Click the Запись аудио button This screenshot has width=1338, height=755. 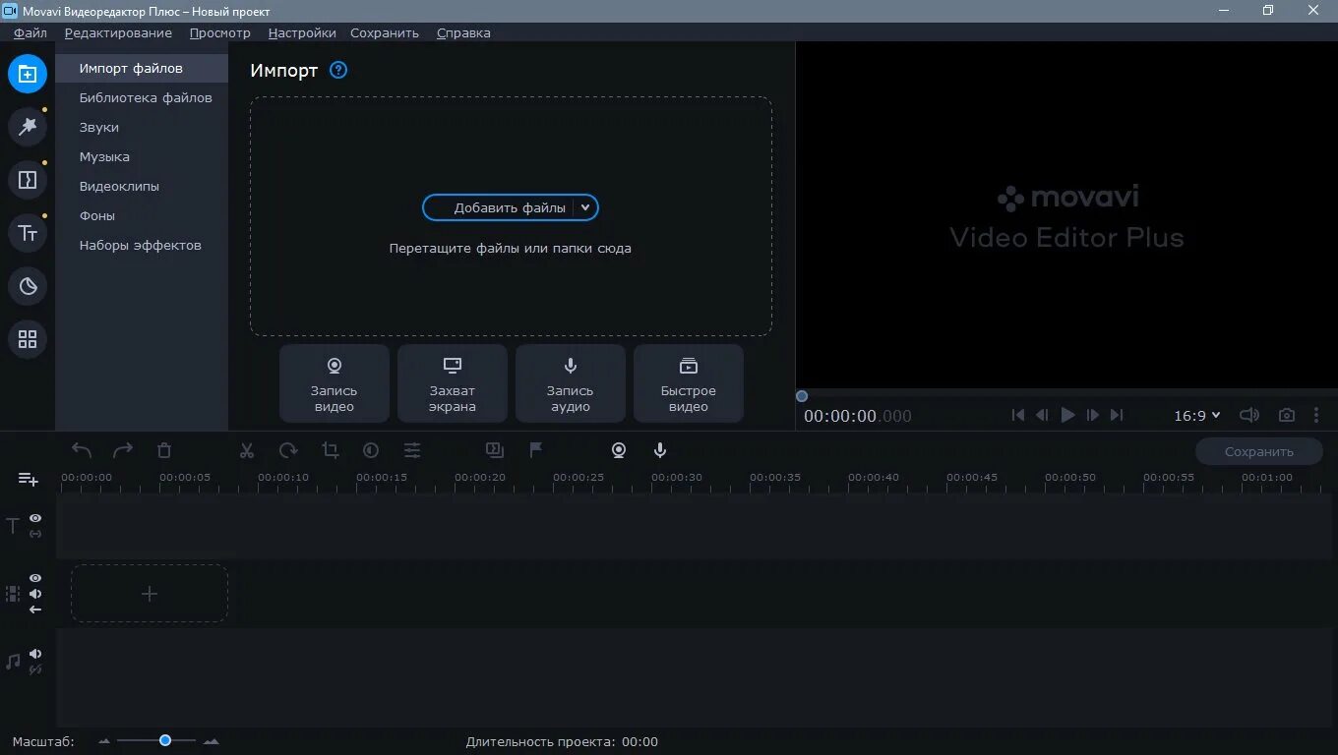click(x=571, y=383)
